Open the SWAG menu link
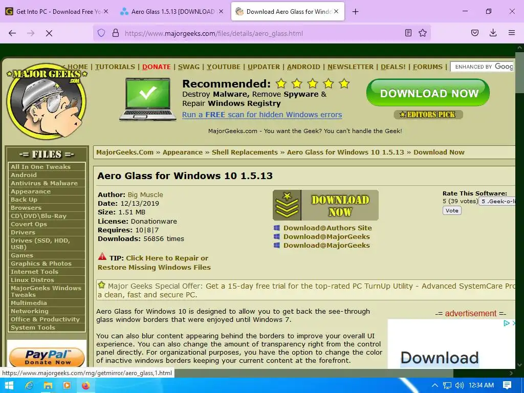This screenshot has width=524, height=393. [188, 67]
